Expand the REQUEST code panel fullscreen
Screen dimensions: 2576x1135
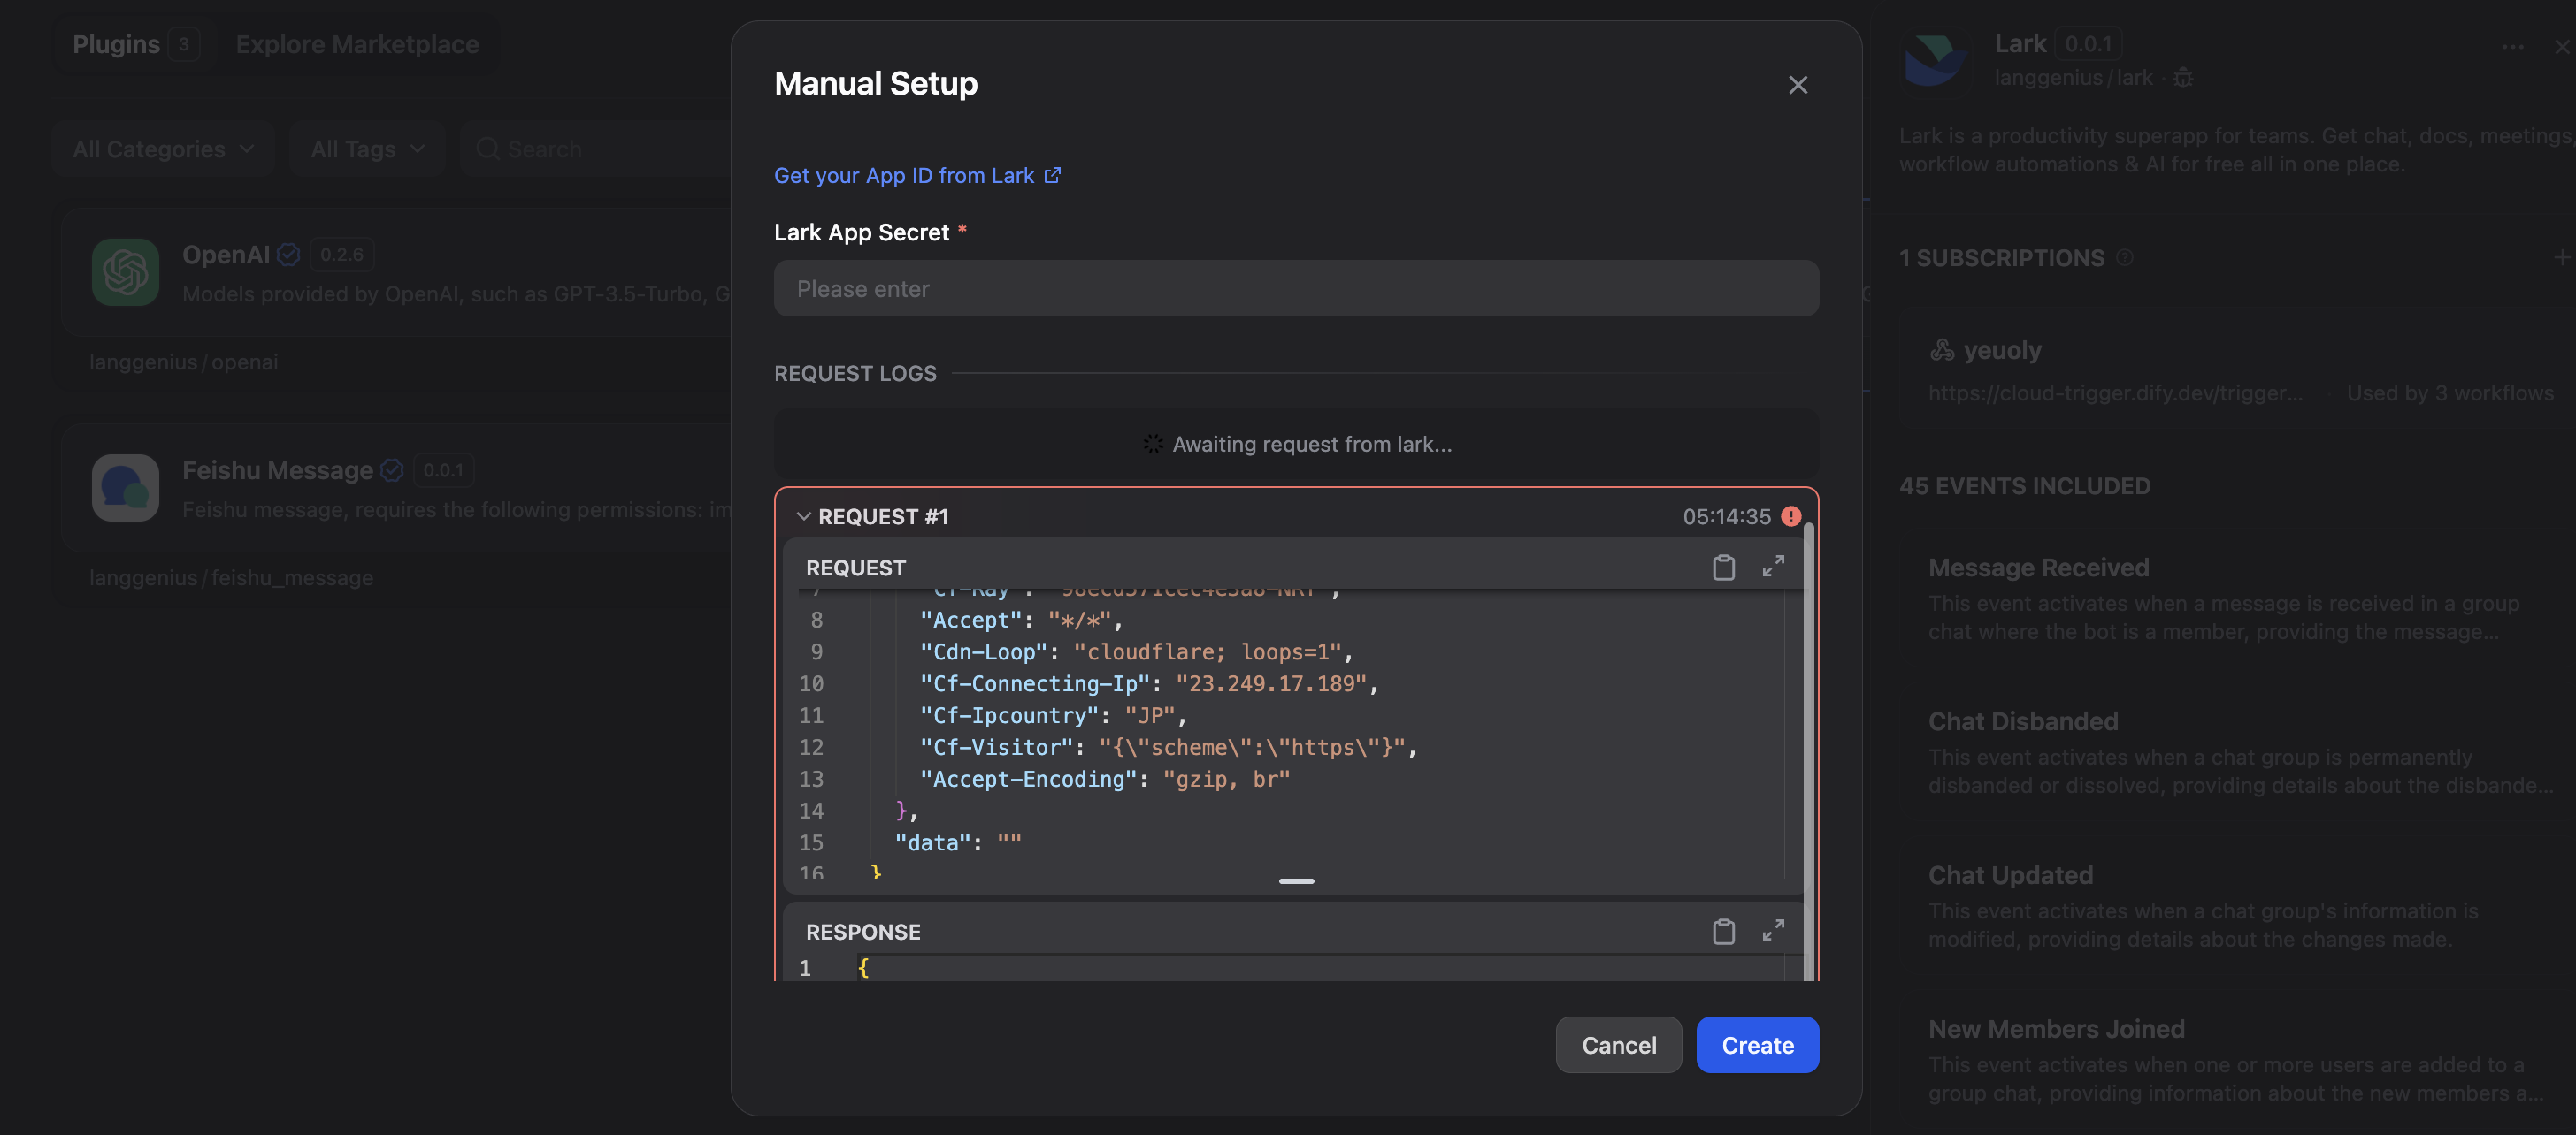pos(1773,567)
